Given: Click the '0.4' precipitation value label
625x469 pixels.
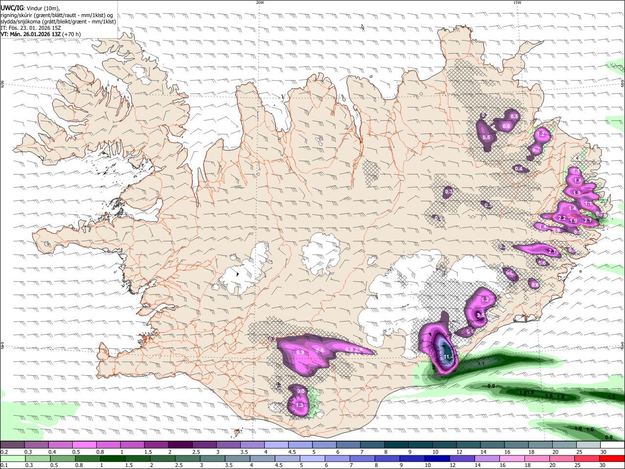Looking at the screenshot, I should tap(519, 169).
